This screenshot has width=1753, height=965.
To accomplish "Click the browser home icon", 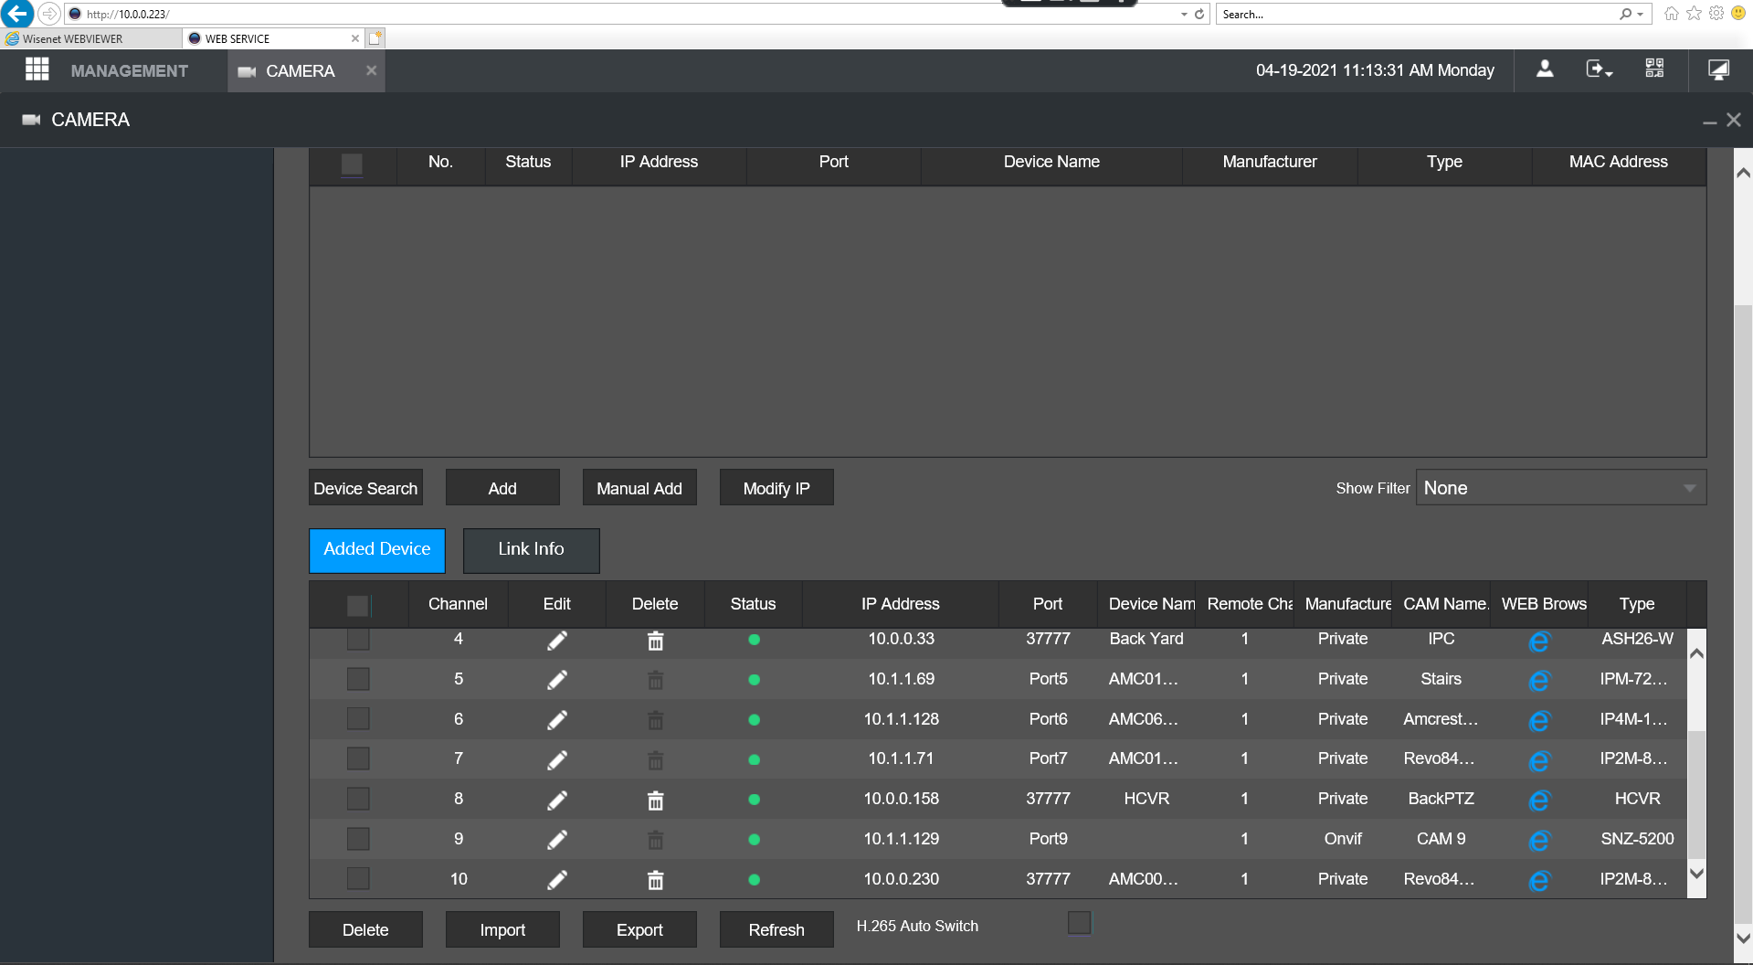I will (x=1671, y=14).
